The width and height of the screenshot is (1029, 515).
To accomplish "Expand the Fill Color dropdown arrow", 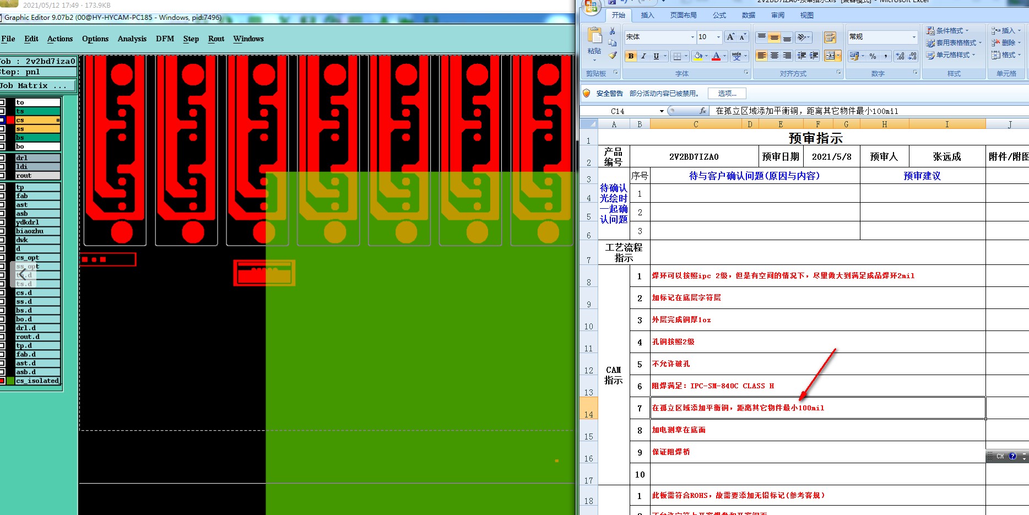I will tap(707, 56).
